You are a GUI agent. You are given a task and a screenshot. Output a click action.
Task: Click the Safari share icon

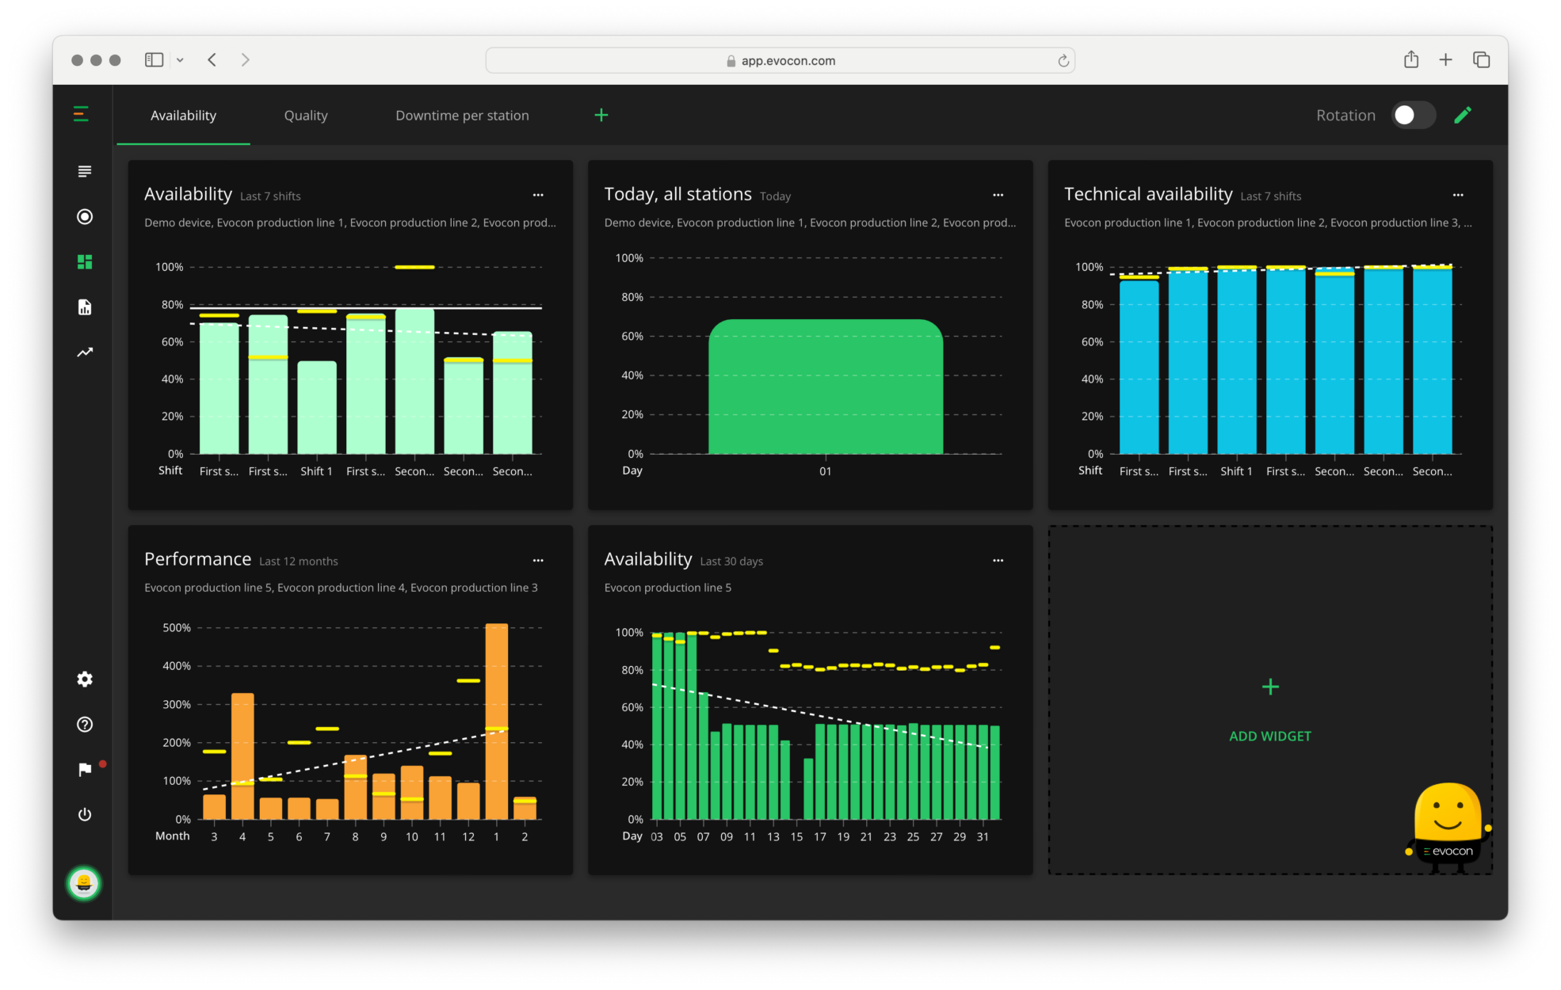tap(1411, 59)
